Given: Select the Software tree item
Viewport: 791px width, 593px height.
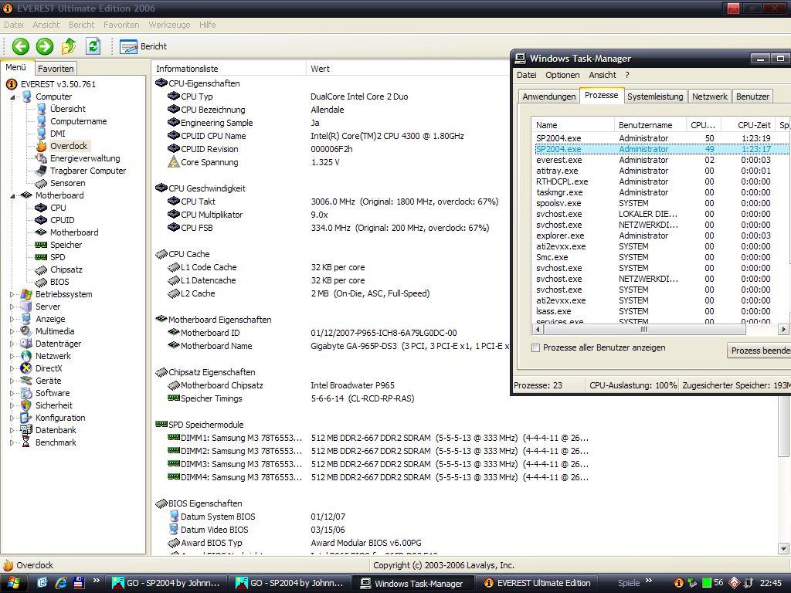Looking at the screenshot, I should [x=53, y=393].
